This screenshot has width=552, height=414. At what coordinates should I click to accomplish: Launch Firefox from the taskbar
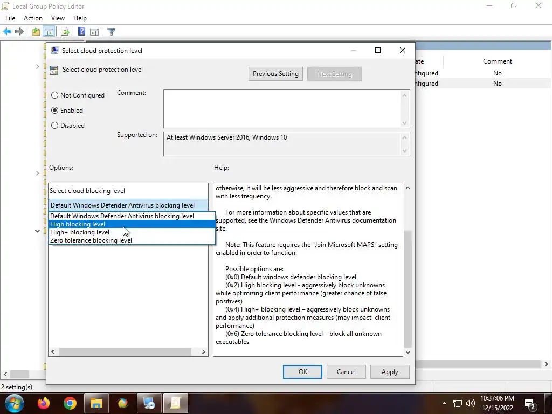(44, 403)
